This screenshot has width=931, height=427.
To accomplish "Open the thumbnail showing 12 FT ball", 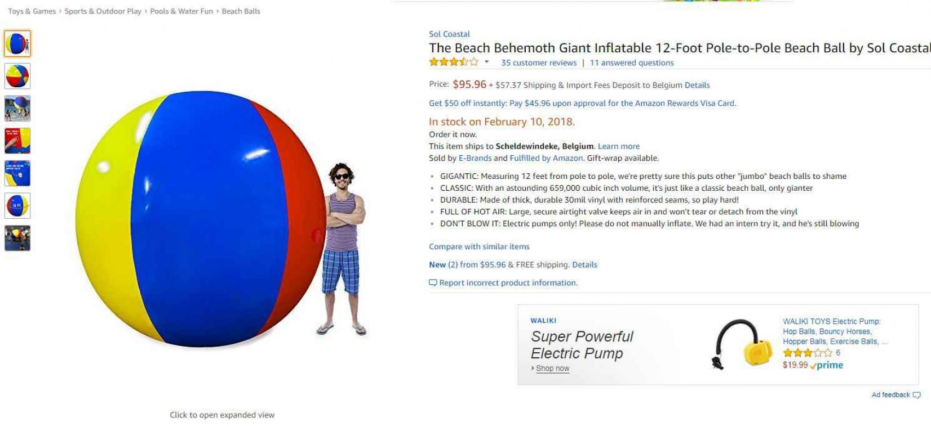I will 17,206.
